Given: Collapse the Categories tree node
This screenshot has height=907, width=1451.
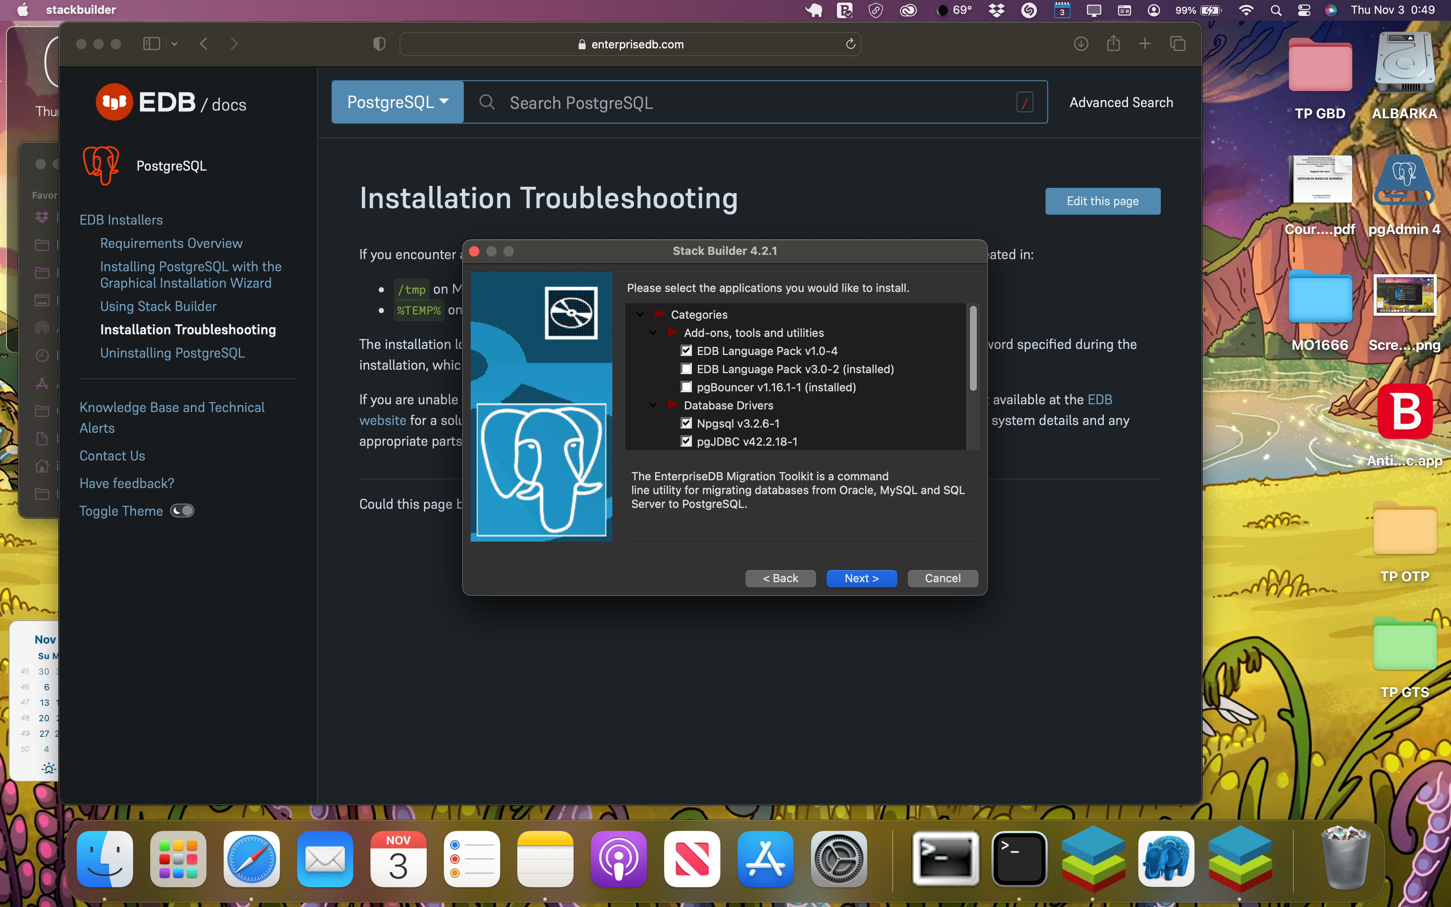Looking at the screenshot, I should click(x=640, y=314).
